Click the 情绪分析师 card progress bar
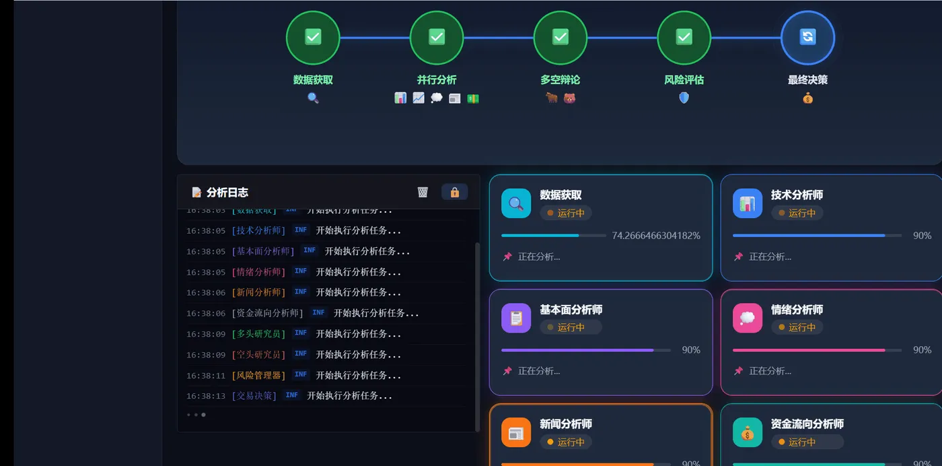The width and height of the screenshot is (942, 466). click(818, 350)
